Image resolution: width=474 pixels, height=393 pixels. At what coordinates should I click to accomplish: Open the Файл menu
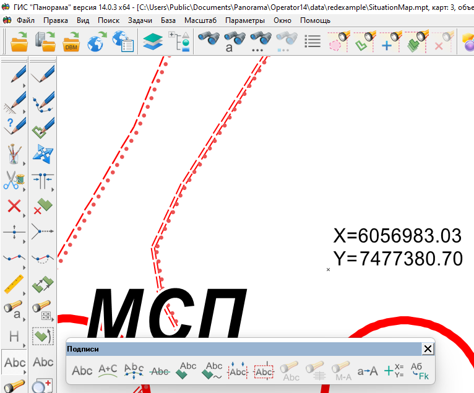pyautogui.click(x=25, y=20)
